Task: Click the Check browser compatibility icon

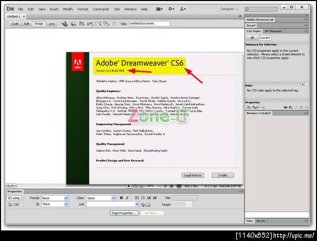Action: [x=98, y=24]
